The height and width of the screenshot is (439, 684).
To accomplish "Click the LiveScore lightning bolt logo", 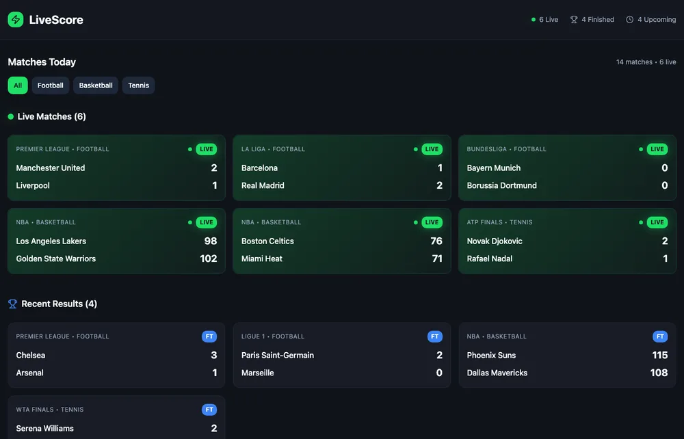I will [16, 20].
